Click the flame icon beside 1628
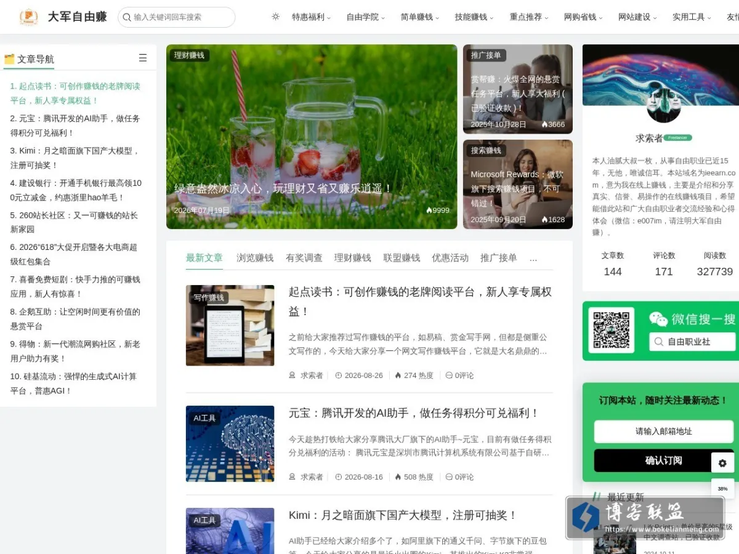The image size is (739, 554). coord(544,220)
